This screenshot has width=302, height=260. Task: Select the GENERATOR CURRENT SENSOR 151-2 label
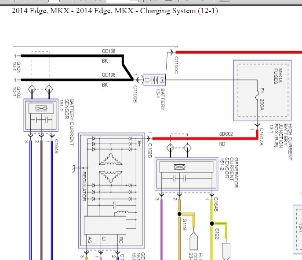[x=229, y=173]
